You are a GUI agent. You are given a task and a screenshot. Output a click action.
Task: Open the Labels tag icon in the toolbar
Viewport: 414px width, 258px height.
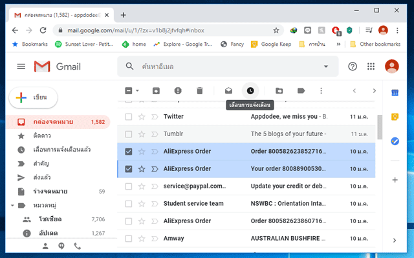301,91
